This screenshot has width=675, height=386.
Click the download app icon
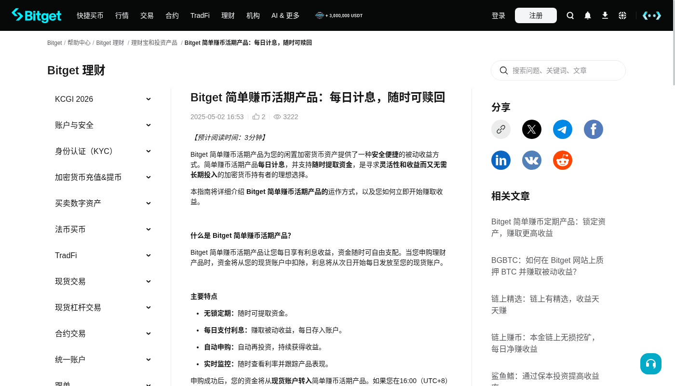click(605, 15)
